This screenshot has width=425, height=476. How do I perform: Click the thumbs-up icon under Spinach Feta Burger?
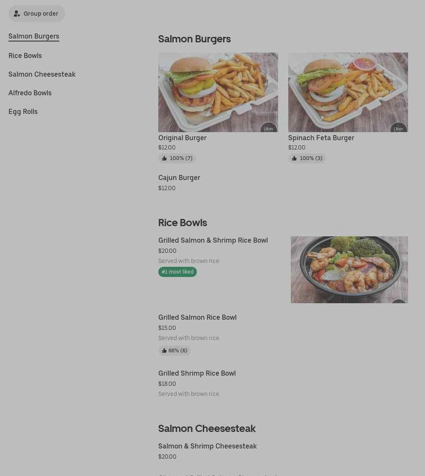click(294, 158)
